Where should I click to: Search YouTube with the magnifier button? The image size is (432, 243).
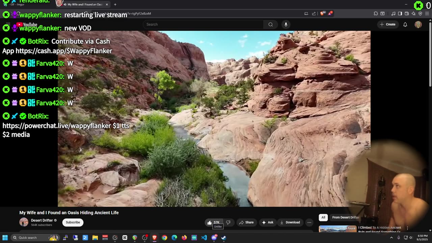click(x=270, y=24)
